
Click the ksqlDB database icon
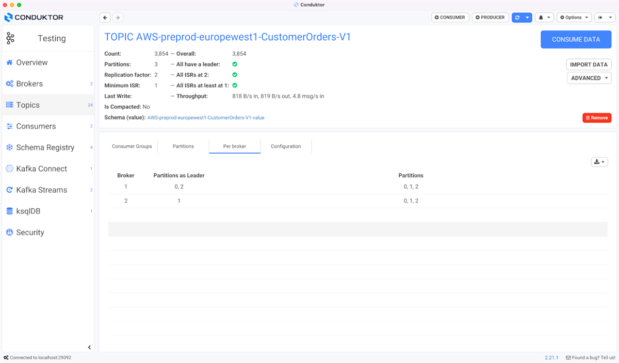click(9, 211)
